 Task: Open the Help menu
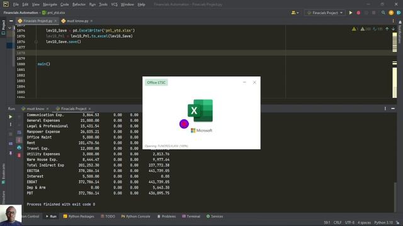[x=141, y=4]
